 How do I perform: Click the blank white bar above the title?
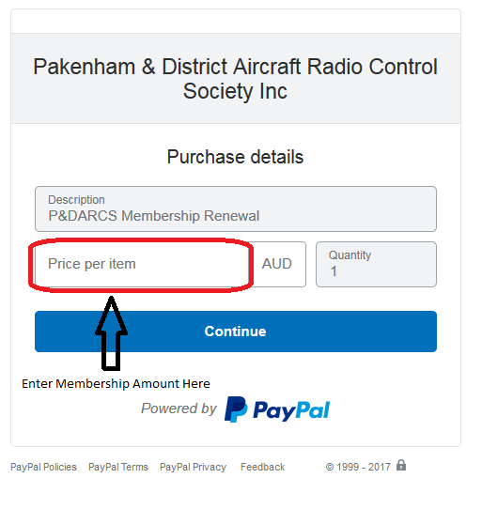(x=236, y=22)
